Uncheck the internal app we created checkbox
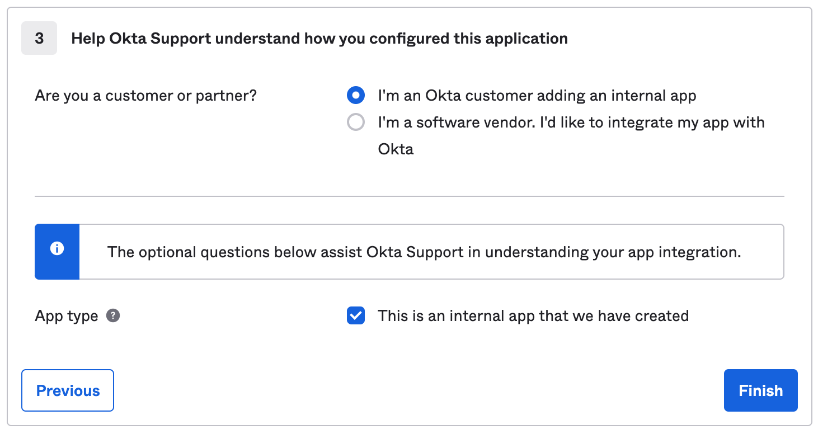The image size is (818, 434). (356, 316)
